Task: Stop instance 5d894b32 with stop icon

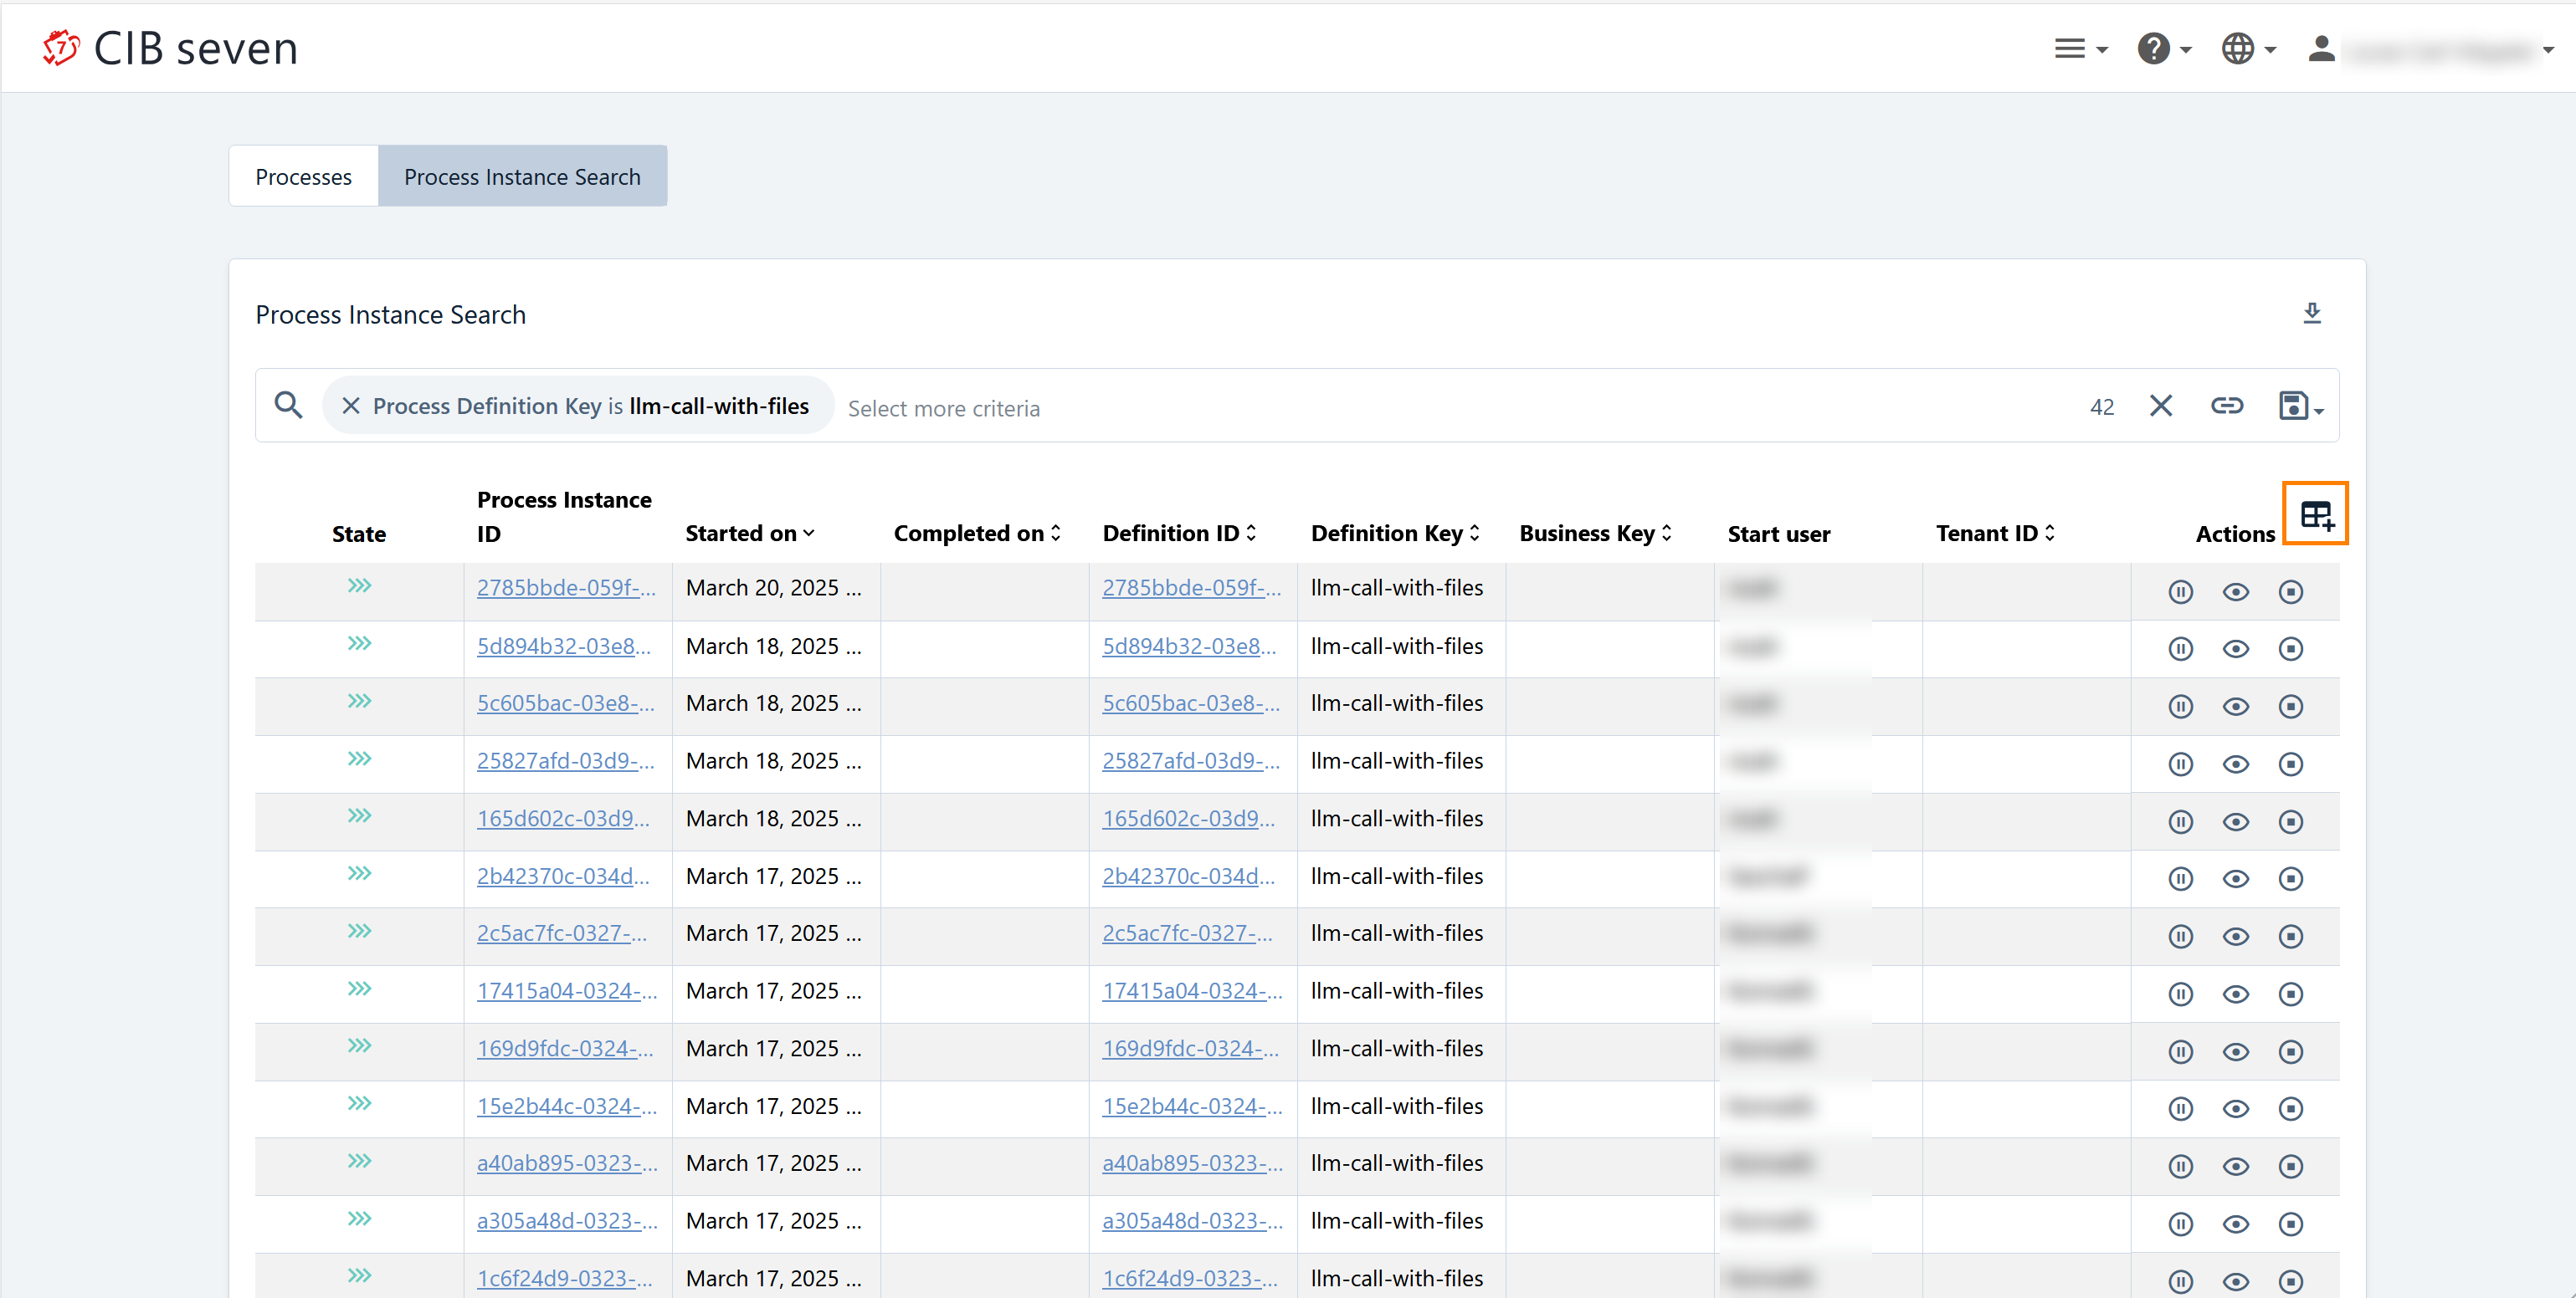Action: click(2290, 648)
